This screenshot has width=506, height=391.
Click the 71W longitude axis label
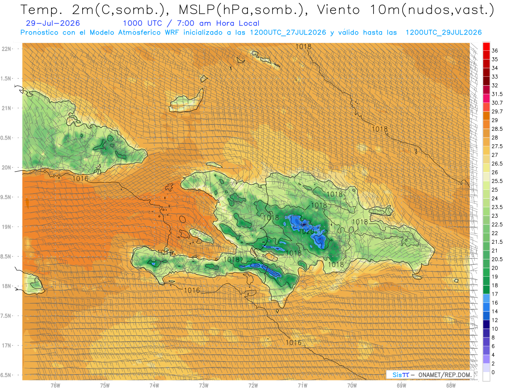tap(302, 386)
